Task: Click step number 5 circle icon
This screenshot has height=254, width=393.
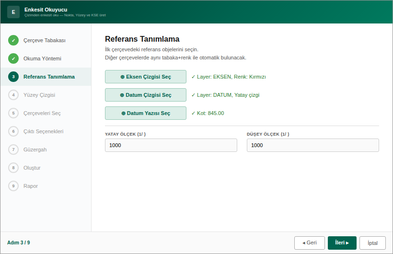Action: (13, 113)
